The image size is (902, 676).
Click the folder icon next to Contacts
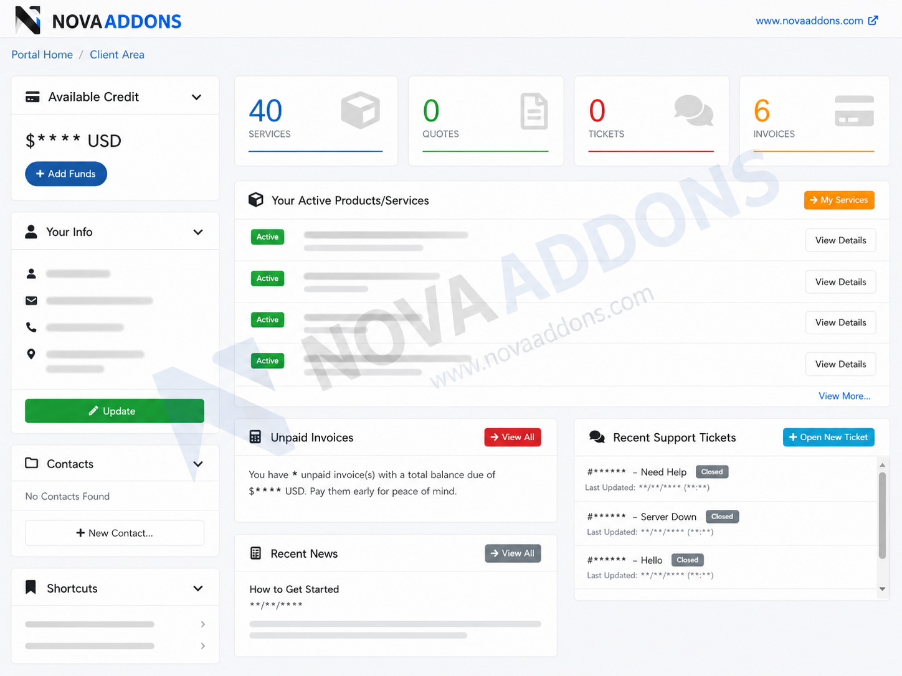(x=31, y=463)
